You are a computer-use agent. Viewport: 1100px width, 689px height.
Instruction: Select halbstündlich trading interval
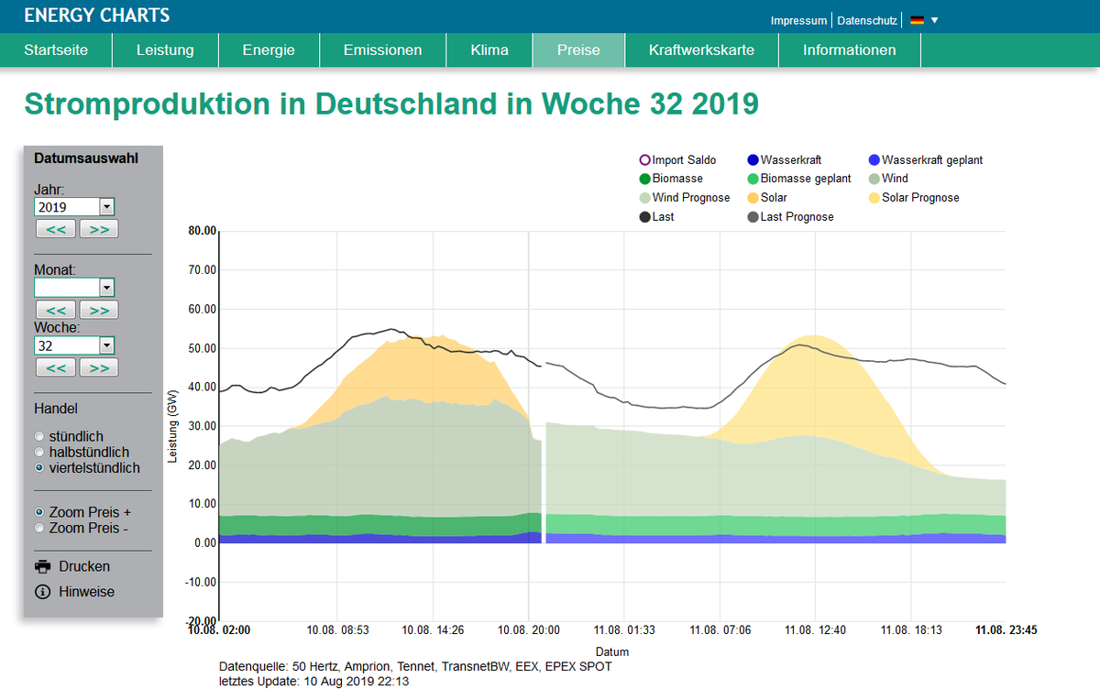(x=38, y=453)
